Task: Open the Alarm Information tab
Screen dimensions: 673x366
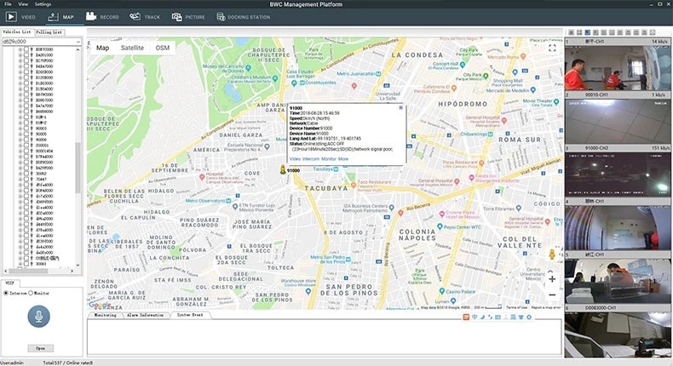Action: coord(145,315)
